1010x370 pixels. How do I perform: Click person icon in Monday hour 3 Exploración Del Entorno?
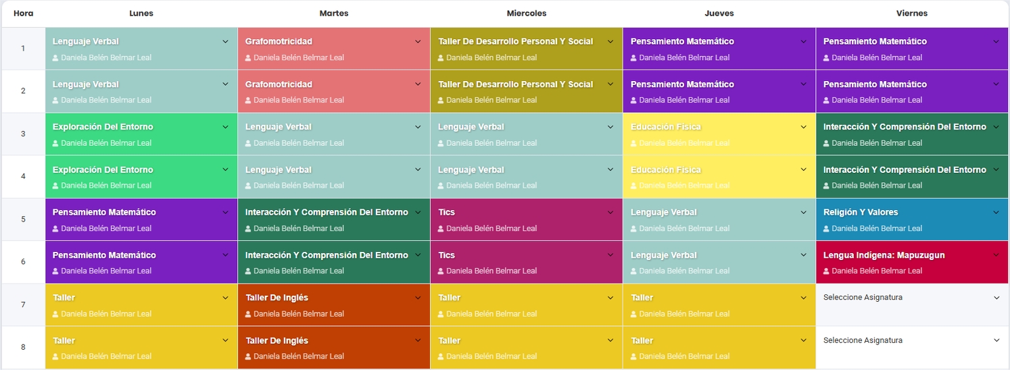56,143
